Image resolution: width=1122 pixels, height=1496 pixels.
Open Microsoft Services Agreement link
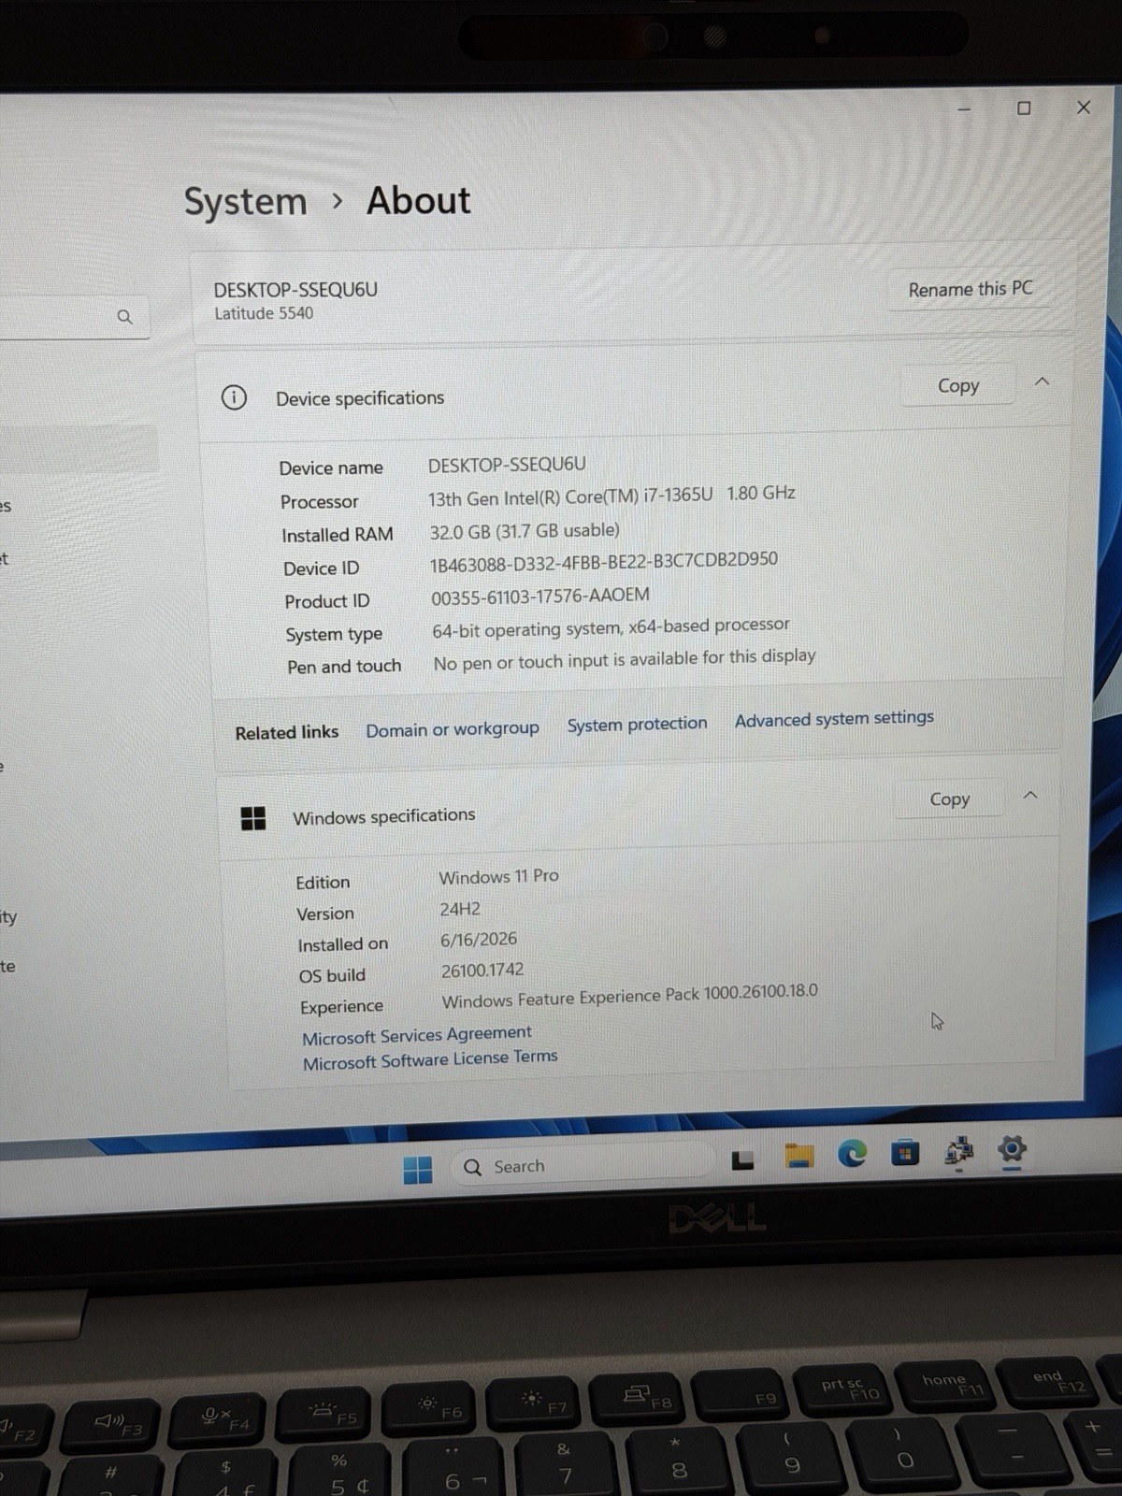pyautogui.click(x=417, y=1034)
